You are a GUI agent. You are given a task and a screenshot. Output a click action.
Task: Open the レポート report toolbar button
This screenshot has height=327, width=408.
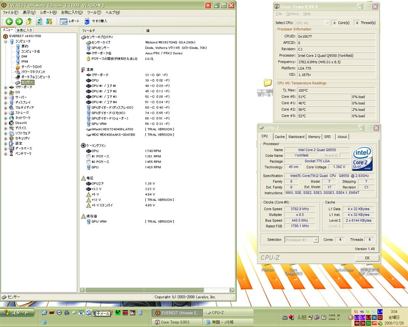tap(69, 21)
